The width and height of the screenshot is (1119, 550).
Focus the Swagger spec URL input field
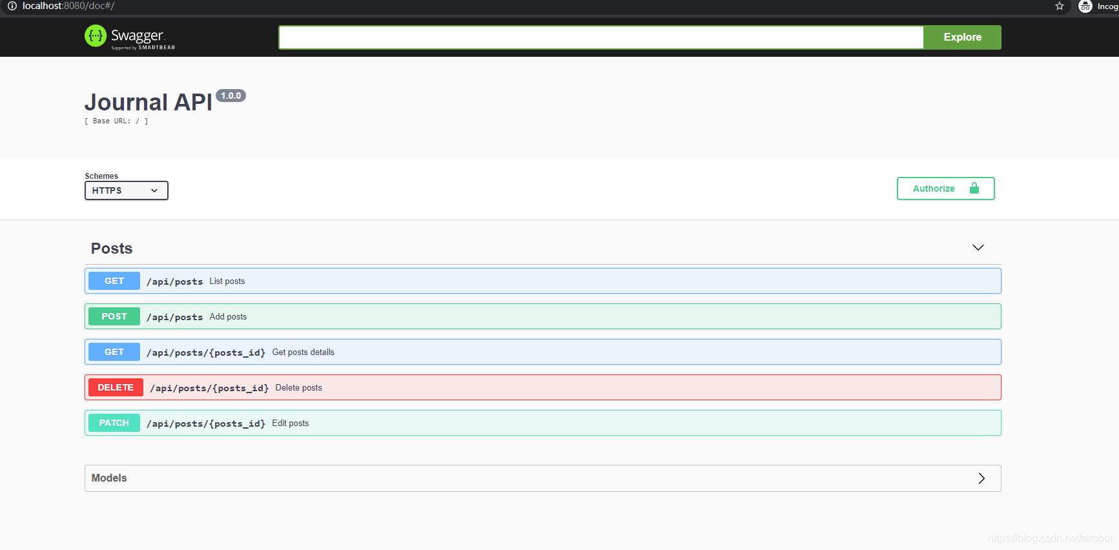click(601, 37)
